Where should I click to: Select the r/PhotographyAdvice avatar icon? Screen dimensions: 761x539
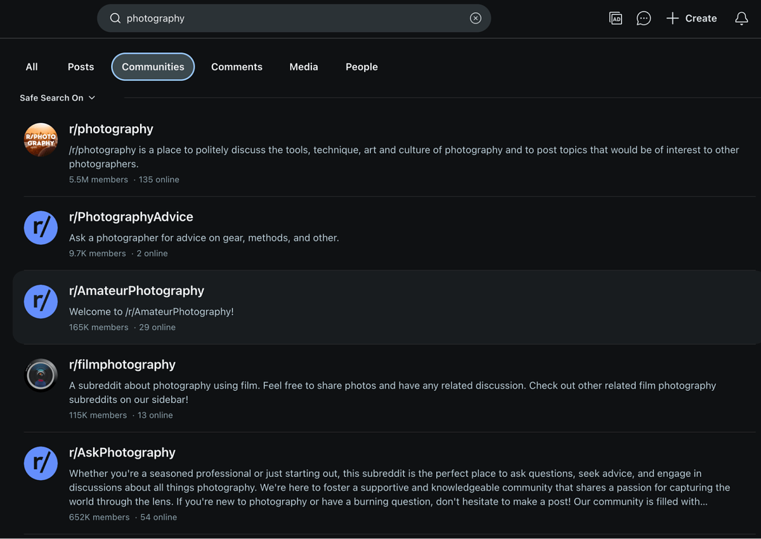click(41, 228)
